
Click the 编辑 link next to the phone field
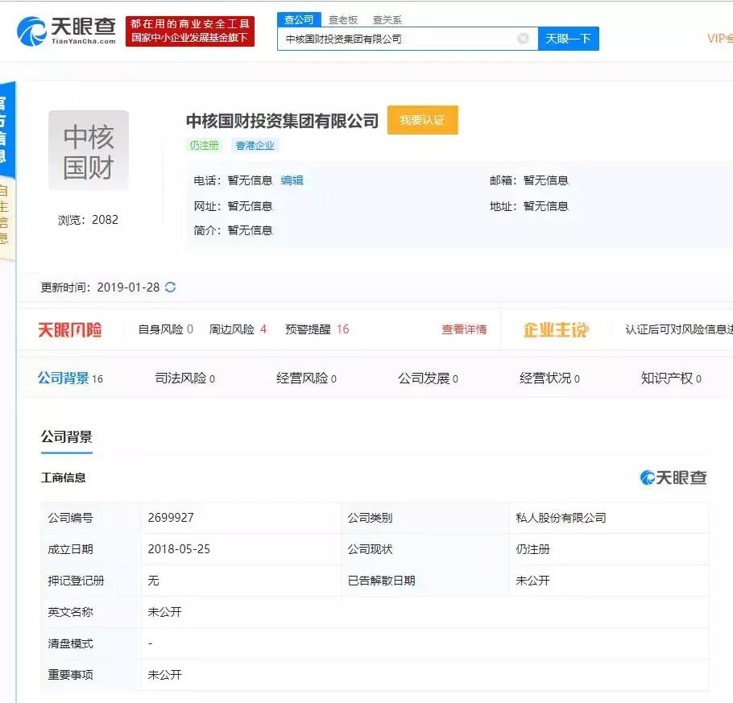[292, 180]
